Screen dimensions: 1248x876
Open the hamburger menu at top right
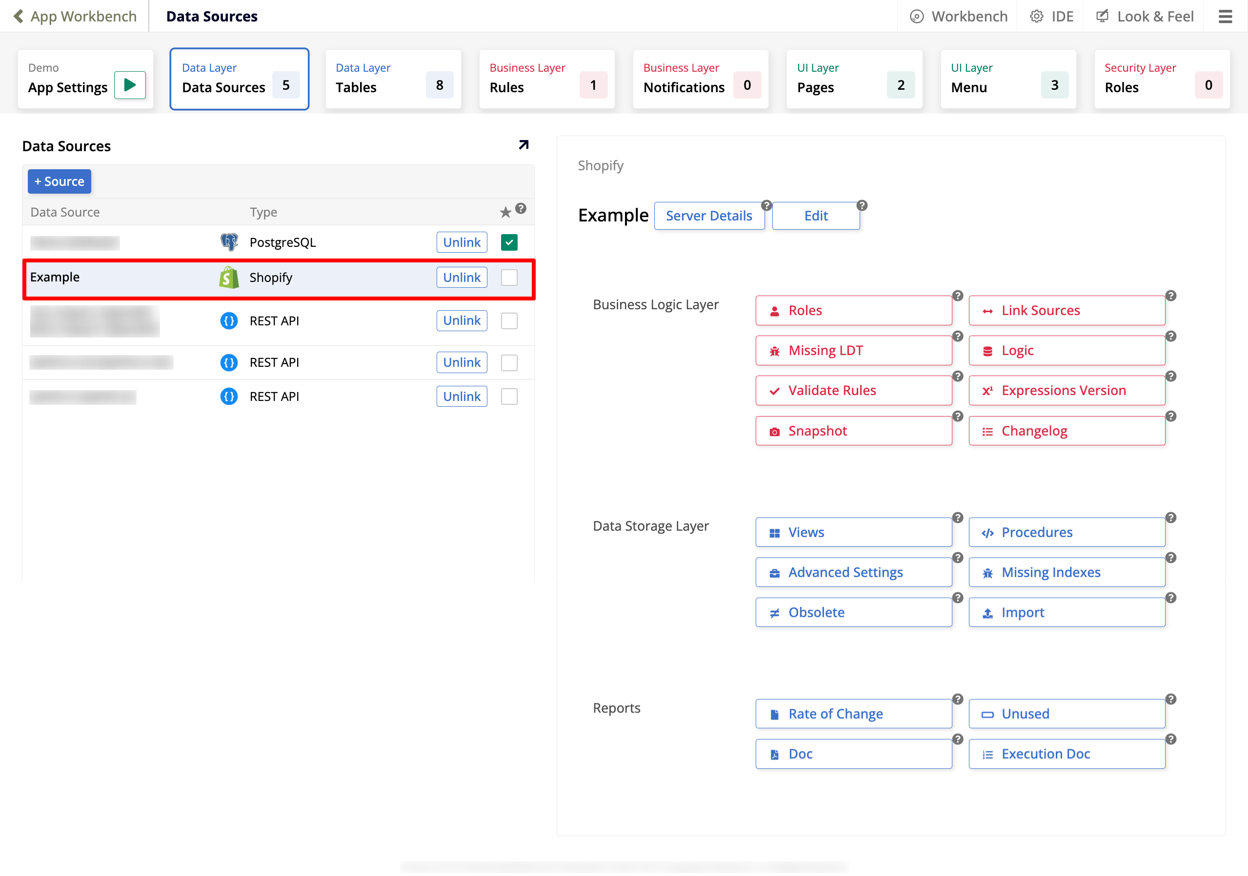click(x=1225, y=16)
